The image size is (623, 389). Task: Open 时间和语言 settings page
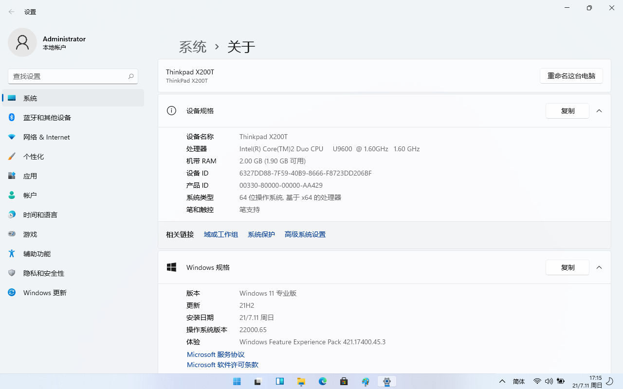click(73, 214)
